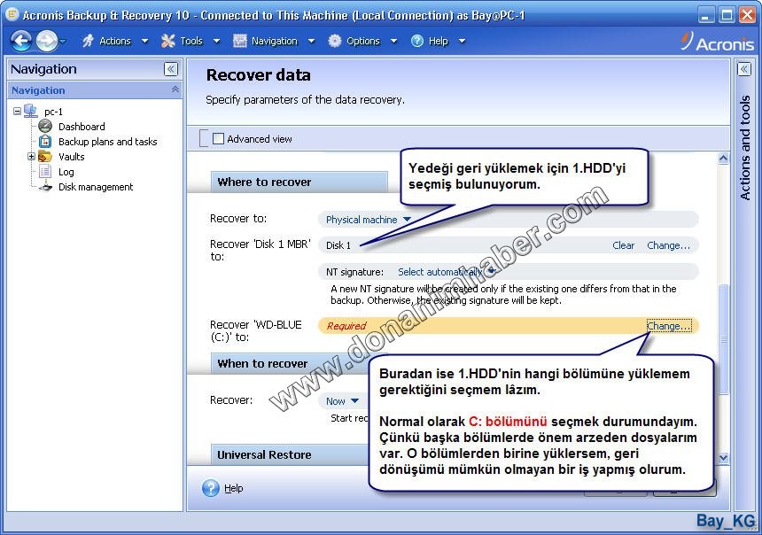Change the WD-BLUE (C:) recovery destination
This screenshot has width=762, height=535.
(x=669, y=326)
